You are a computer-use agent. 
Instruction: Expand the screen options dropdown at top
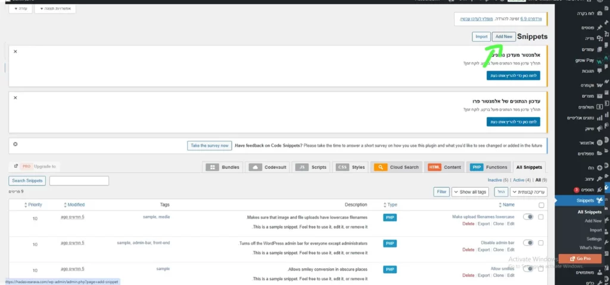(x=55, y=8)
